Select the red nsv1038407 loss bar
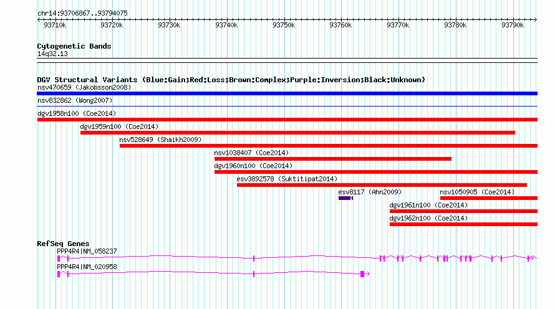Screen dimensions: 555x309 [x=333, y=159]
